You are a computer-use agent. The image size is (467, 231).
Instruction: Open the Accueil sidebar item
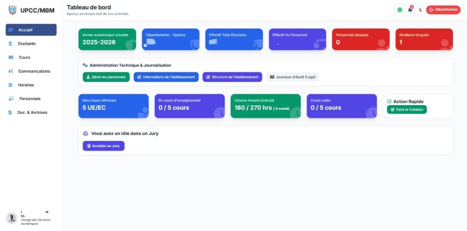[31, 30]
